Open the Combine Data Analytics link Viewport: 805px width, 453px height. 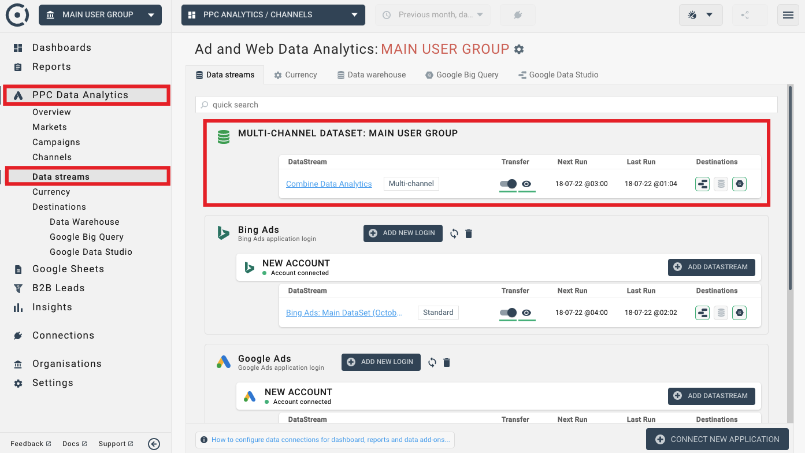coord(329,184)
